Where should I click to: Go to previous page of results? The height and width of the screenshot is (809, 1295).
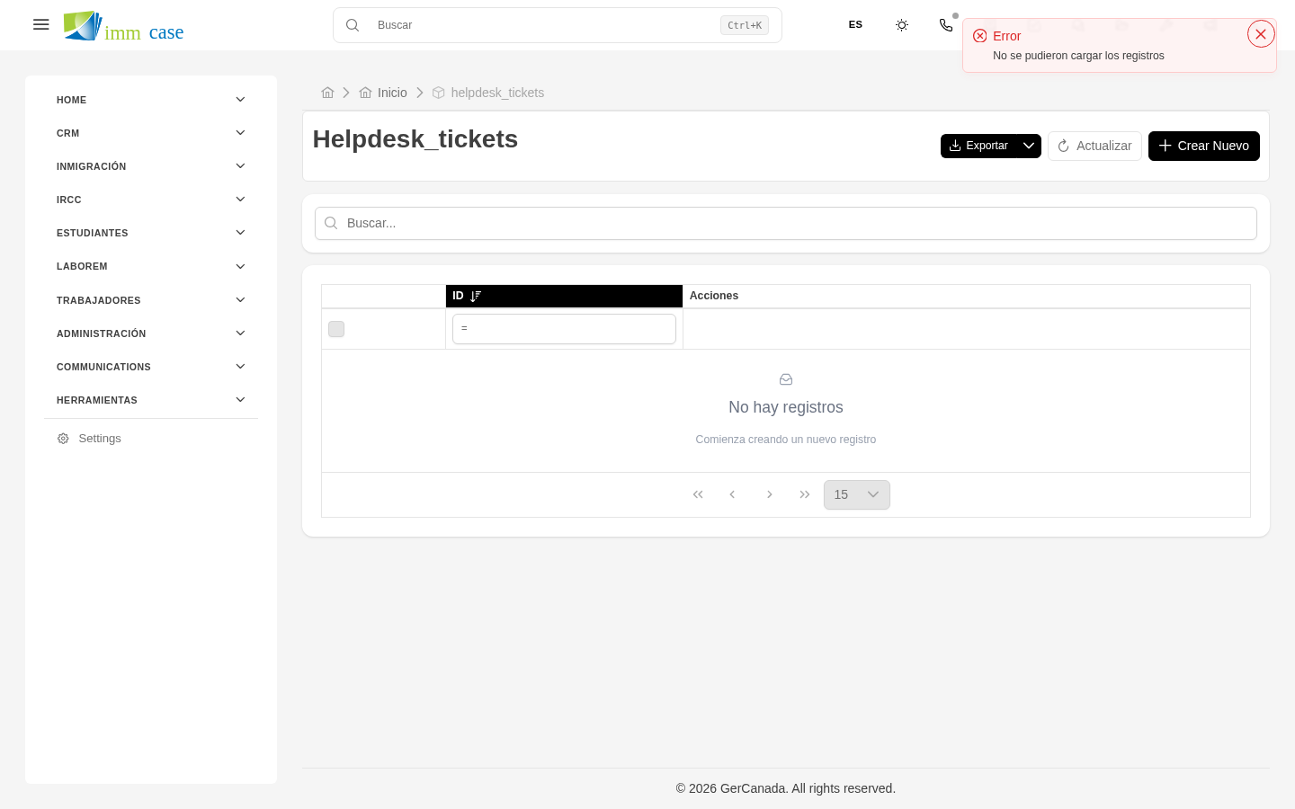(x=732, y=494)
